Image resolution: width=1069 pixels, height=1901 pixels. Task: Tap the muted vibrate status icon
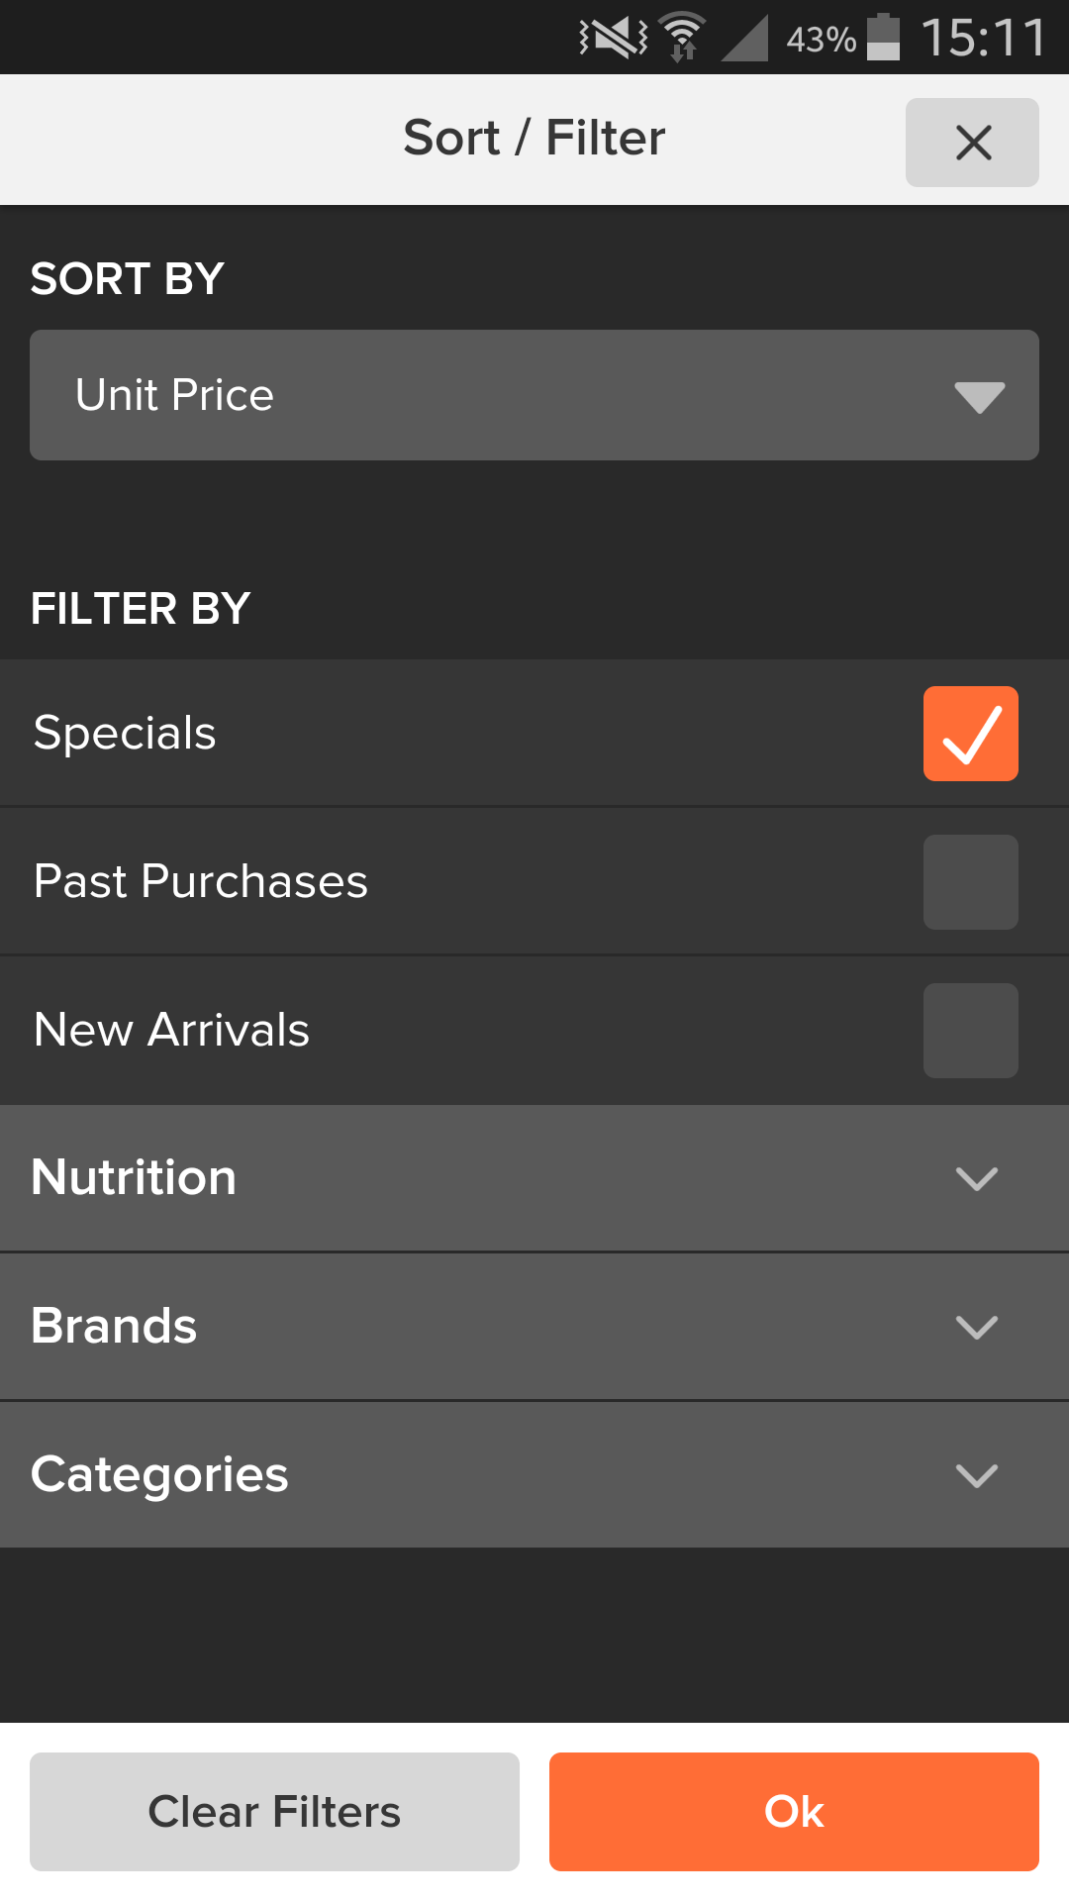coord(613,39)
